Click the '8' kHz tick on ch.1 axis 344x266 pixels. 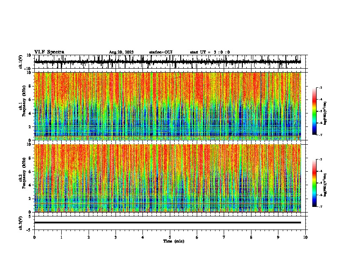pyautogui.click(x=30, y=86)
